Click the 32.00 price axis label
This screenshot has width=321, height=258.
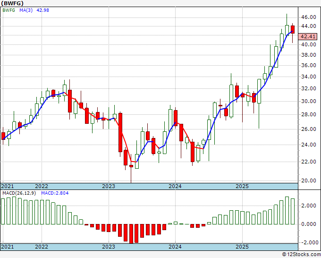309,89
